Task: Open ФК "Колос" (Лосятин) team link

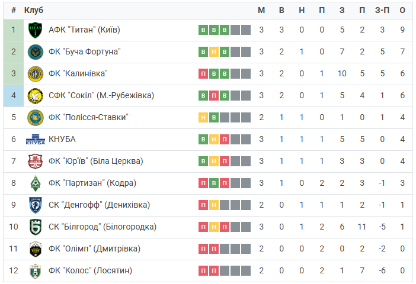Action: pyautogui.click(x=90, y=270)
